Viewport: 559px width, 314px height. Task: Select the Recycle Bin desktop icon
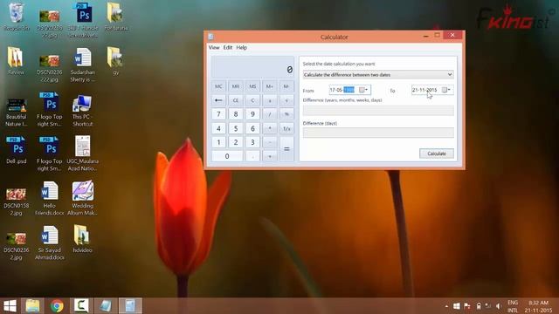[x=16, y=17]
